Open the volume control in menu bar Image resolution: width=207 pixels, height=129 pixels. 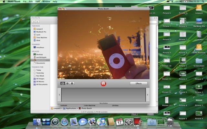click(x=181, y=2)
